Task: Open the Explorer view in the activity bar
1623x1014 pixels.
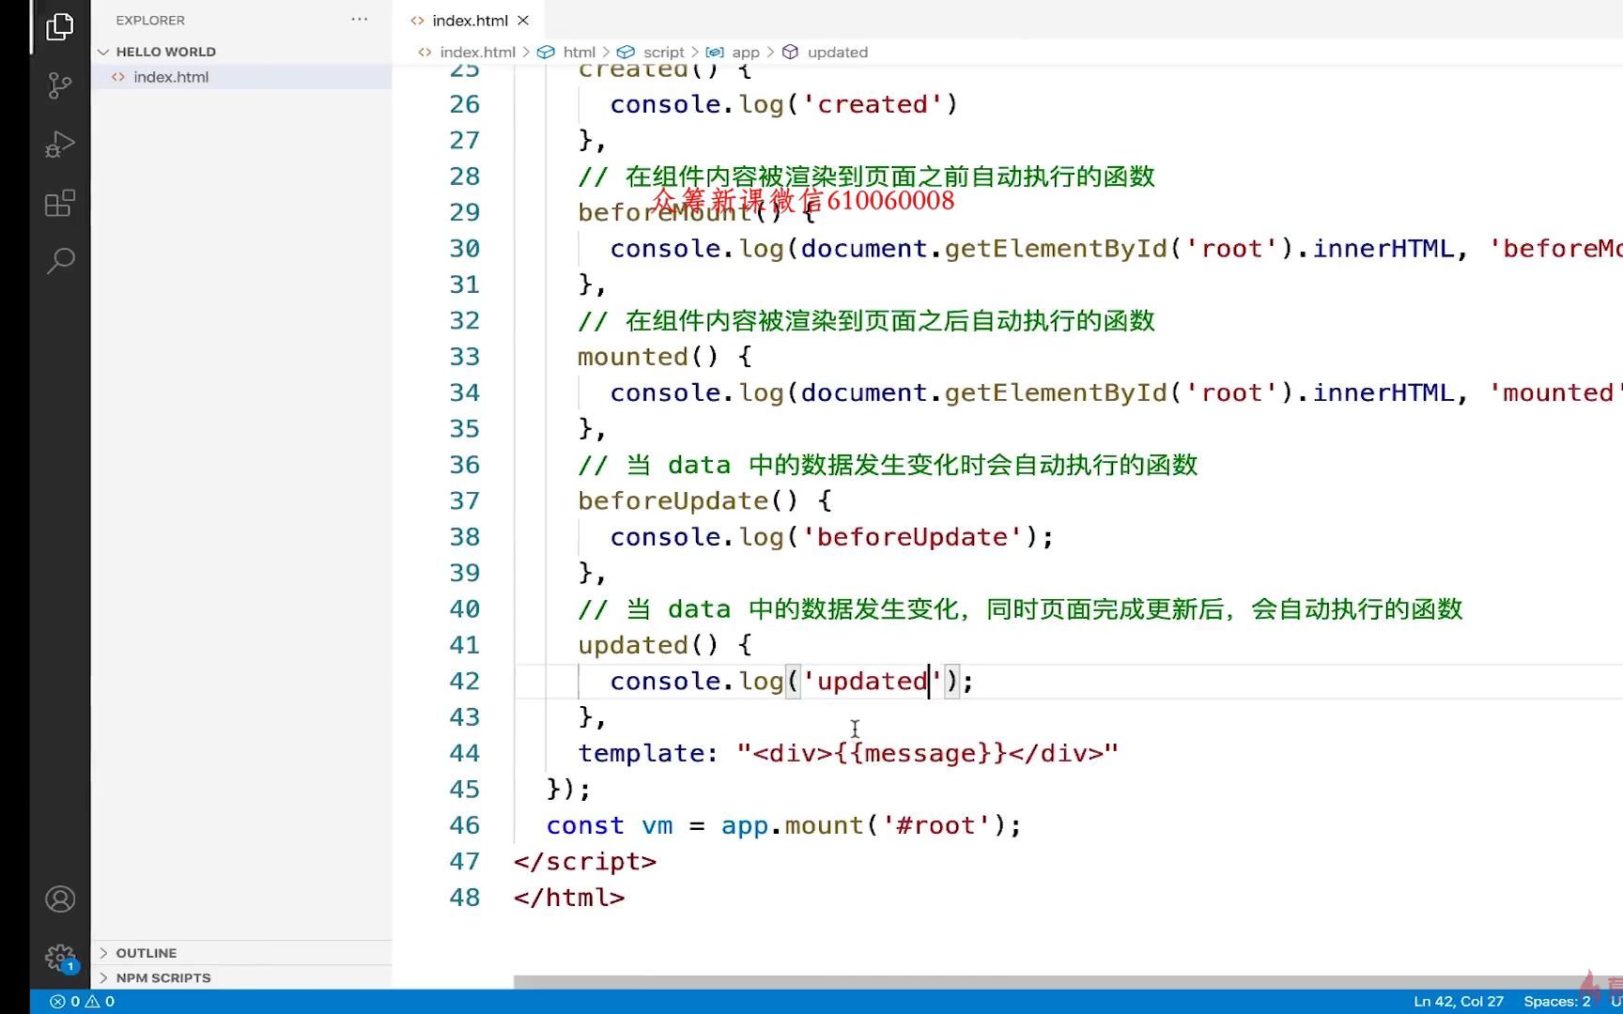Action: click(59, 27)
